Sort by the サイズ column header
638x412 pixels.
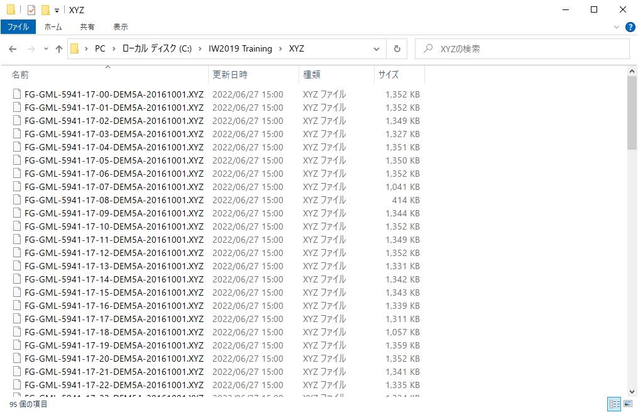399,75
